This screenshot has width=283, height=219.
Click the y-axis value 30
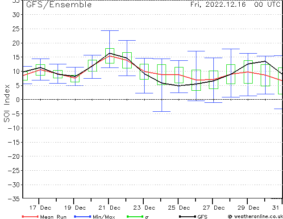pyautogui.click(x=16, y=15)
